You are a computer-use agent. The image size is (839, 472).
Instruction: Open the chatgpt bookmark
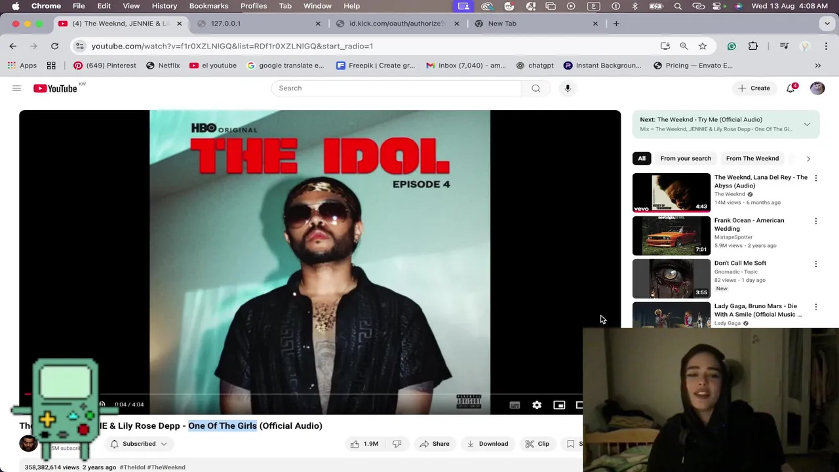pyautogui.click(x=535, y=66)
